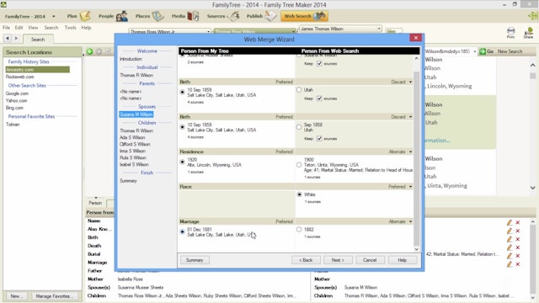The image size is (539, 303).
Task: Open the browser address bar dropdown
Action: coord(475,51)
